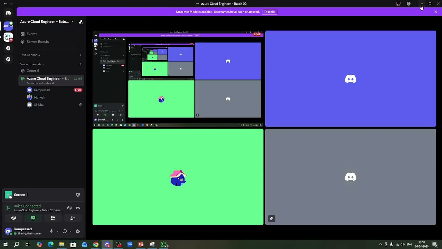
Task: Open user settings gear icon
Action: (78, 231)
